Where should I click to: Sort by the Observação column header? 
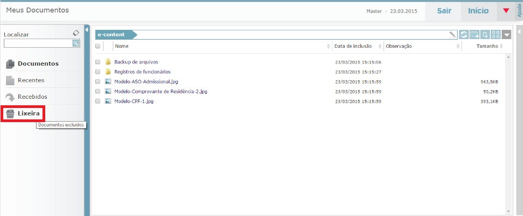[x=399, y=46]
